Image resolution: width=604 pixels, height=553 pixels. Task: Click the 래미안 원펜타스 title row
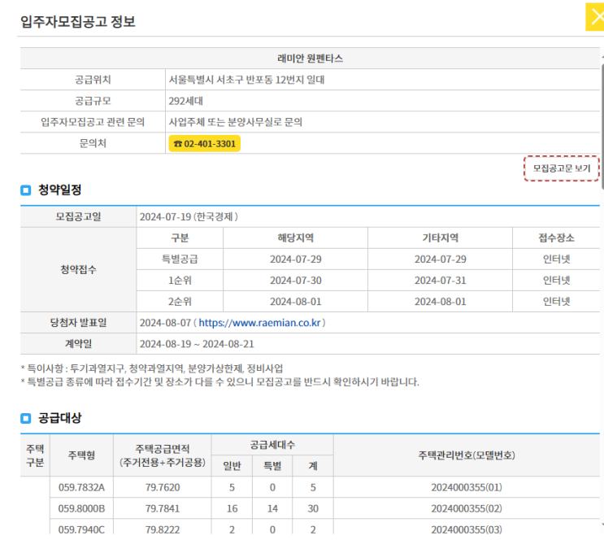point(310,59)
